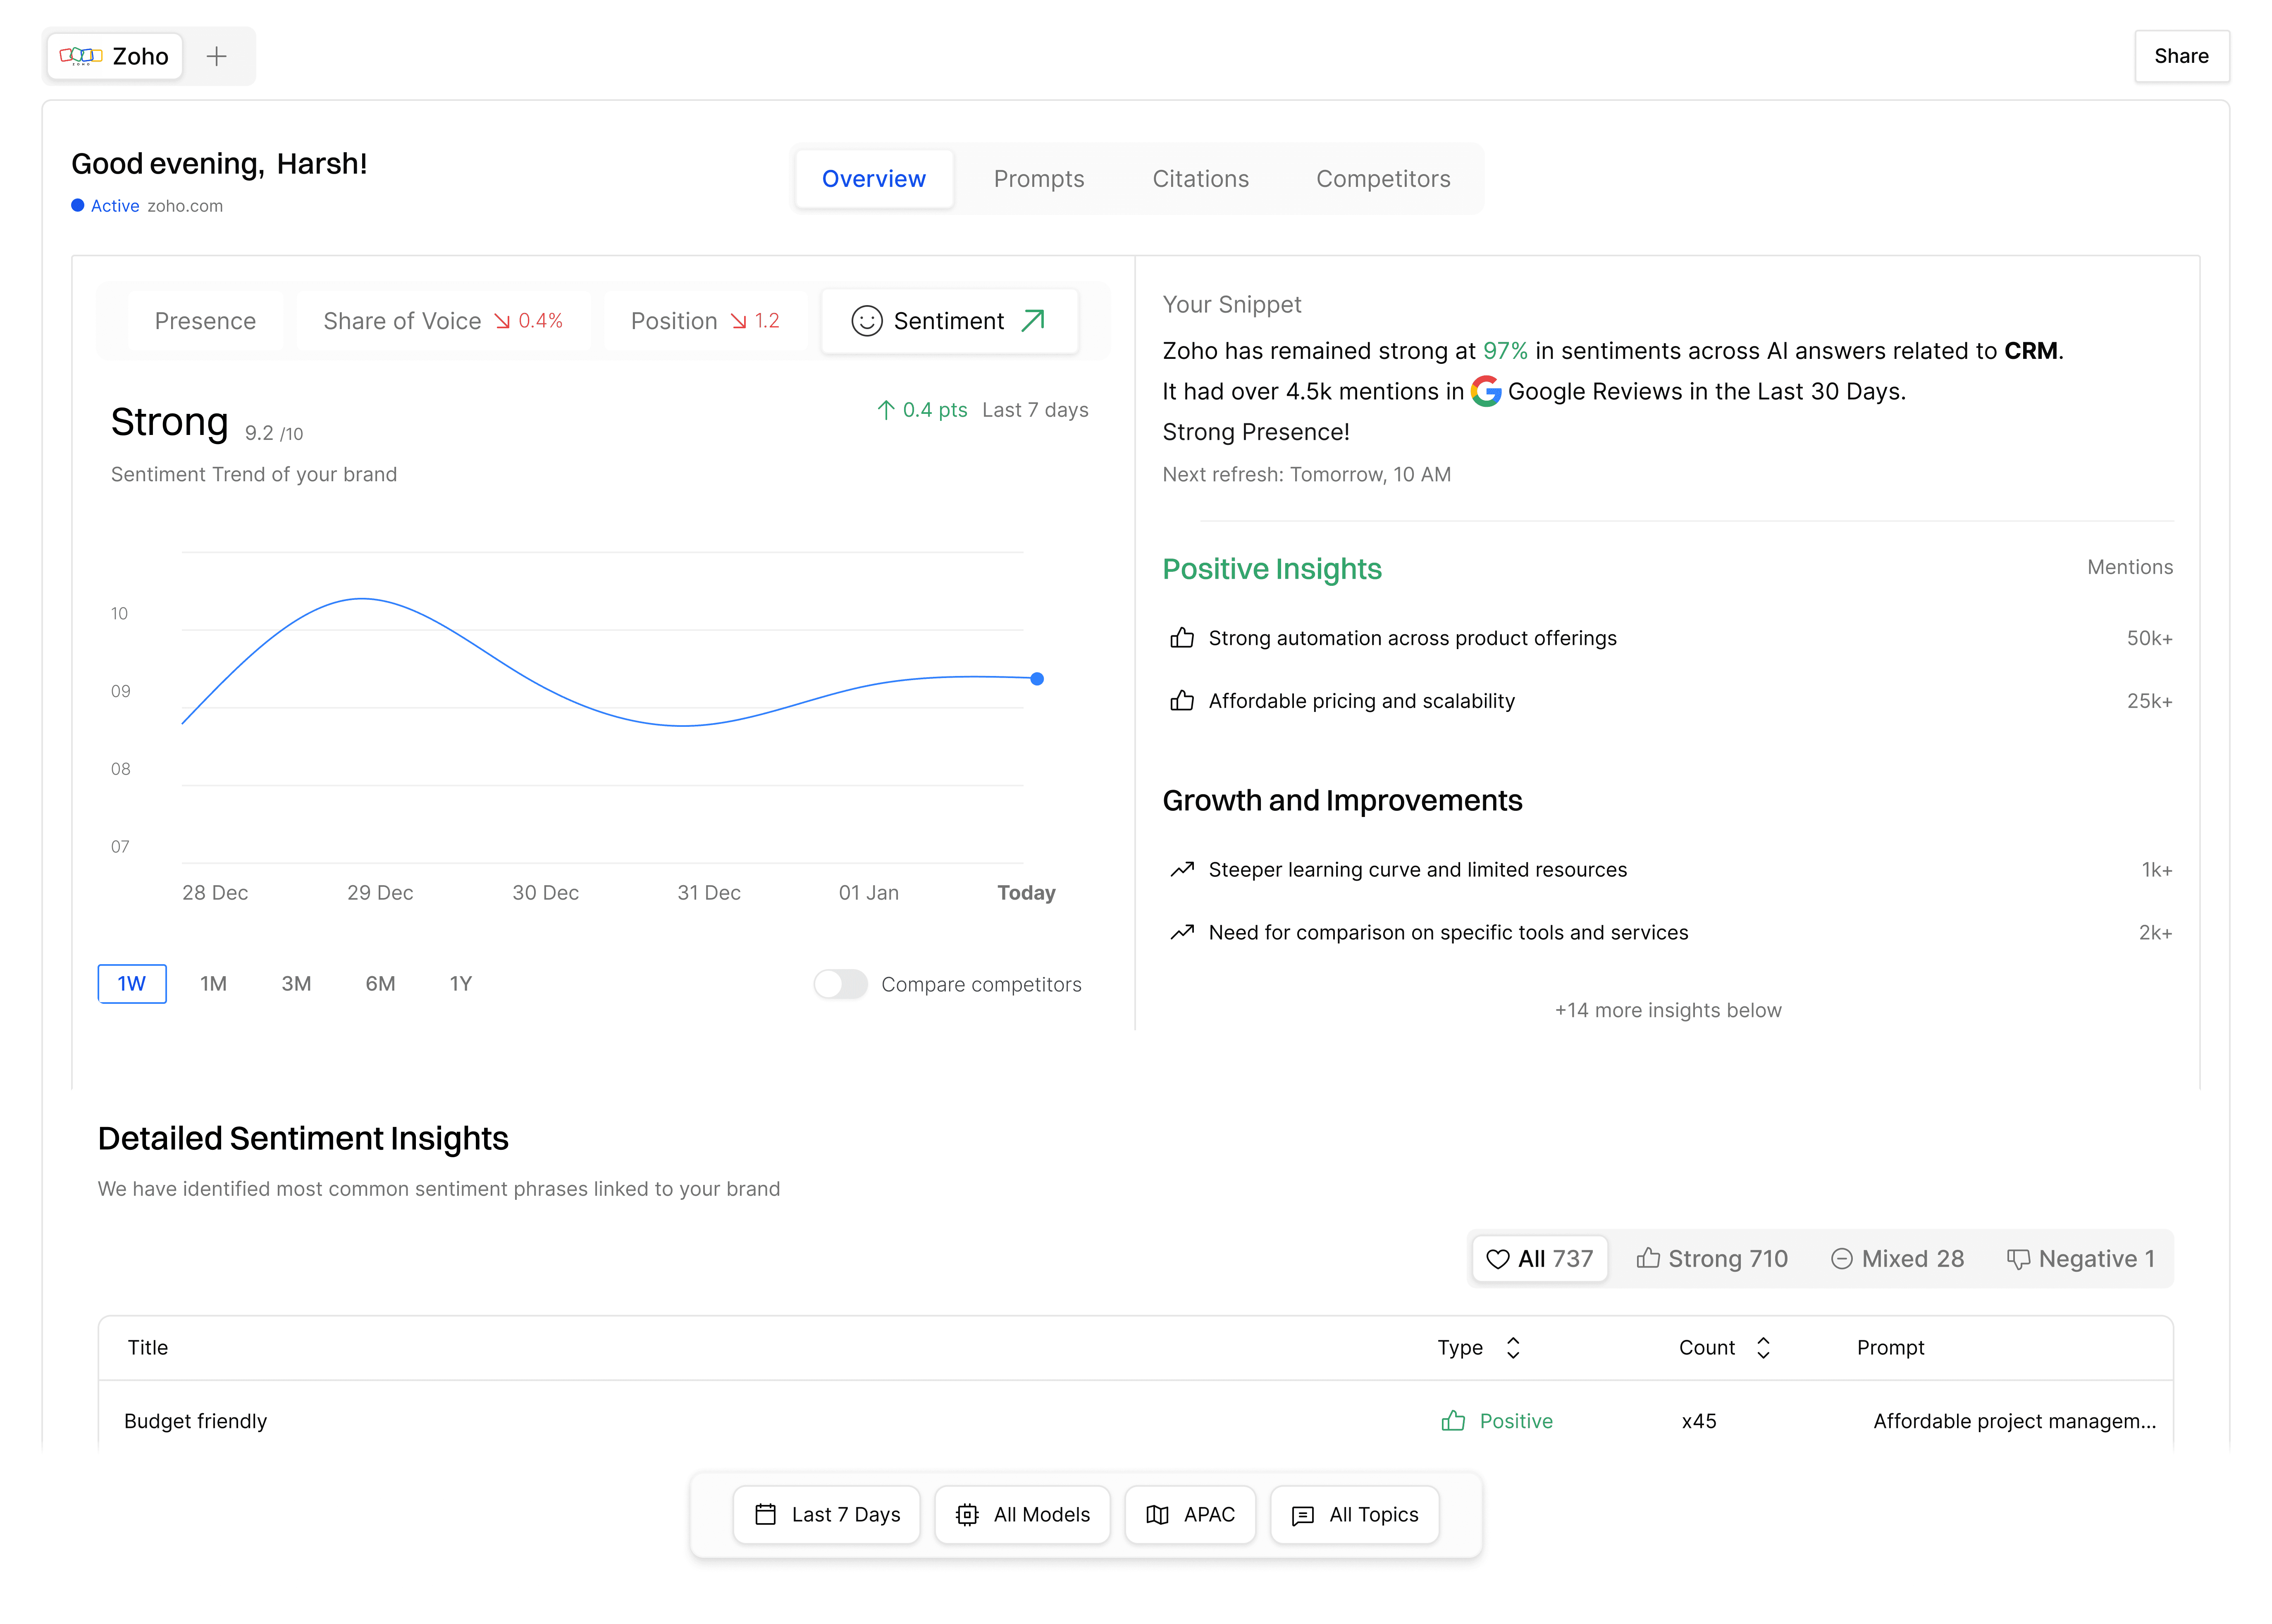Click trend icon beside Need for comparison
Screen dimensions: 2272x1624
pos(1182,932)
